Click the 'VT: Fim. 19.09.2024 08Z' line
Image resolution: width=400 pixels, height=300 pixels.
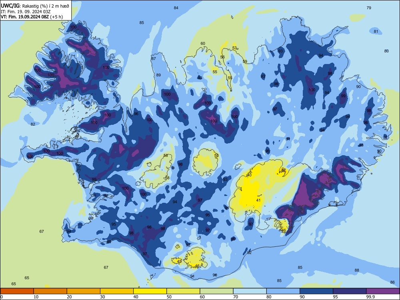(25, 17)
